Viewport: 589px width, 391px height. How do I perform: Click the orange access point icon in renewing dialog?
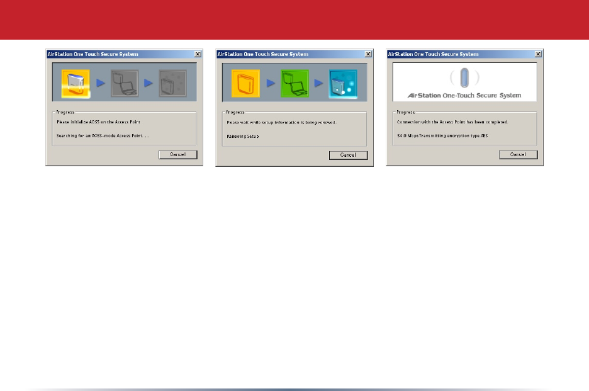click(245, 84)
